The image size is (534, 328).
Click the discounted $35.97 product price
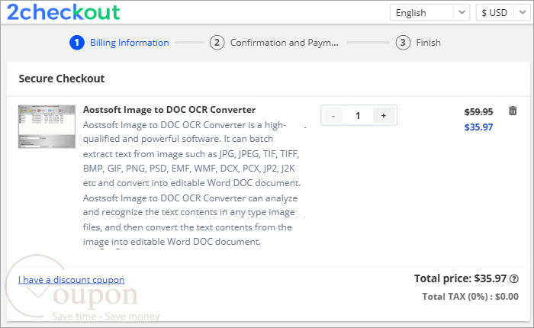478,127
